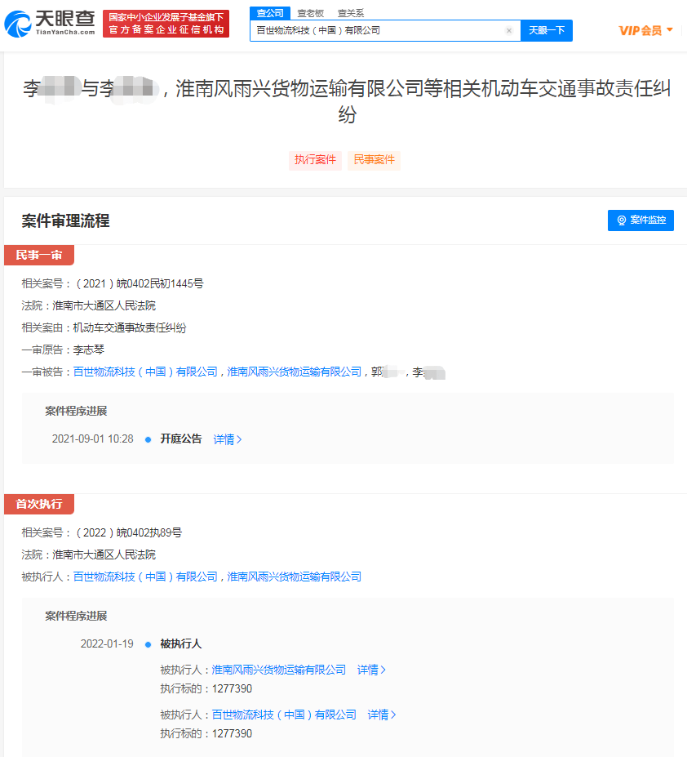The height and width of the screenshot is (757, 687).
Task: Click plaintiff name 李志琴
Action: click(89, 350)
